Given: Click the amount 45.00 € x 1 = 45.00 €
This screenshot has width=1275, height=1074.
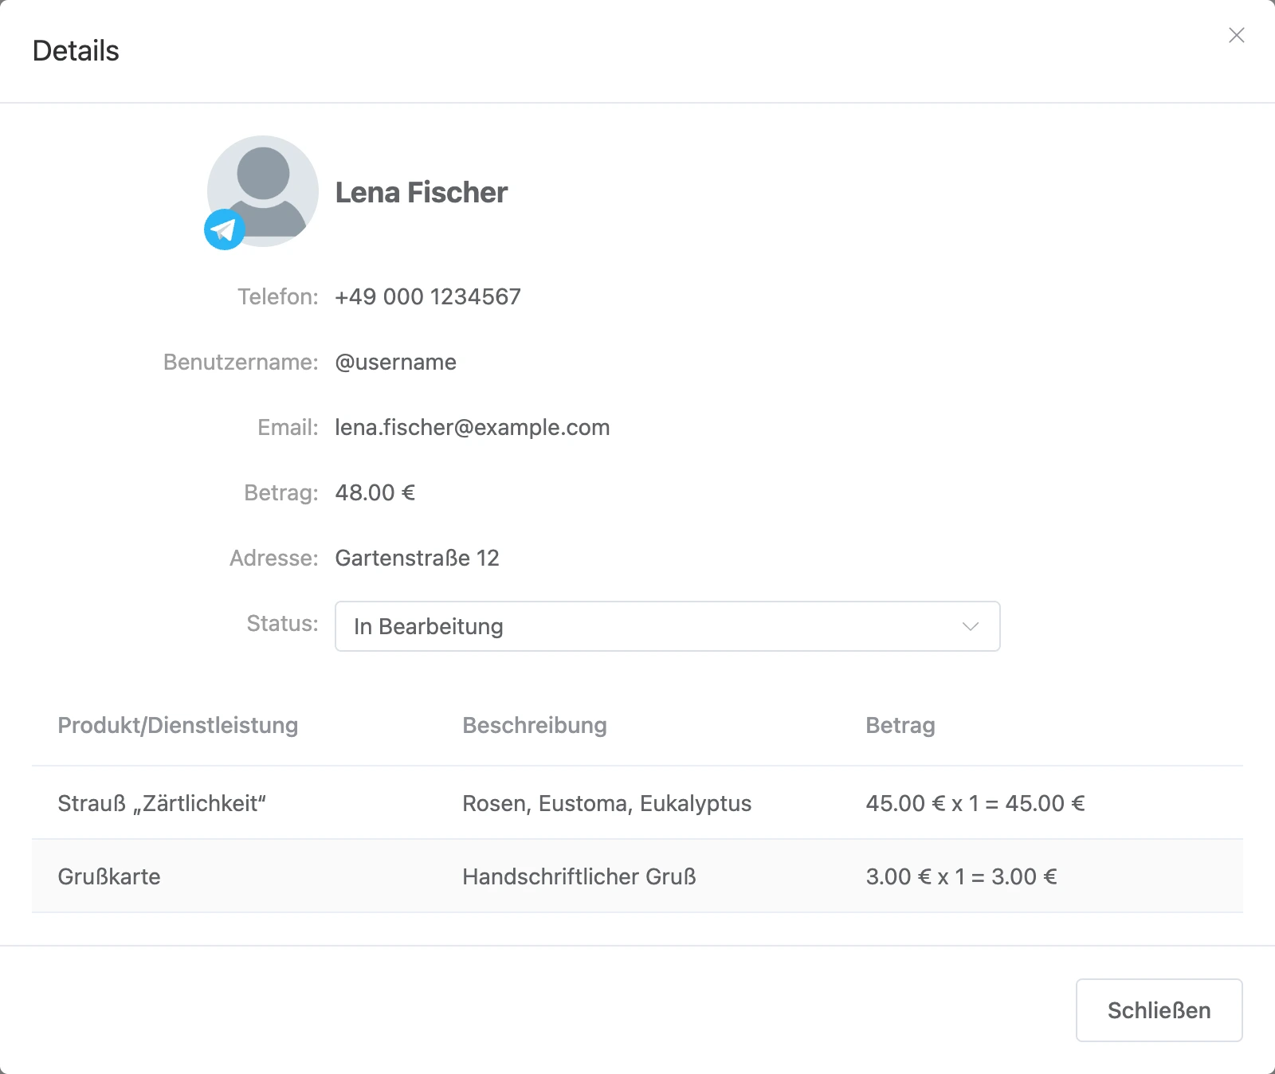Looking at the screenshot, I should click(x=975, y=803).
